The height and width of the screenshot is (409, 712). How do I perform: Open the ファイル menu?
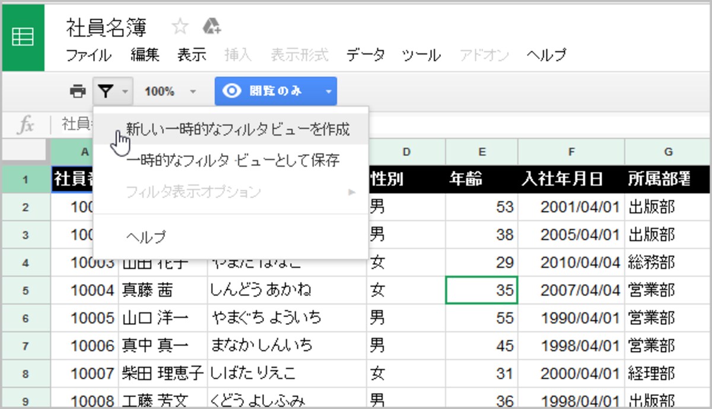[88, 56]
